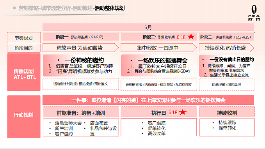This screenshot has height=149, width=265.
Task: Select the 节奏规划 label box
Action: pyautogui.click(x=24, y=38)
